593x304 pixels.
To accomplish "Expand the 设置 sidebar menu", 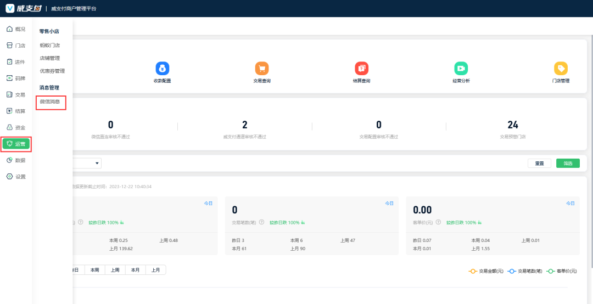I will click(x=16, y=177).
